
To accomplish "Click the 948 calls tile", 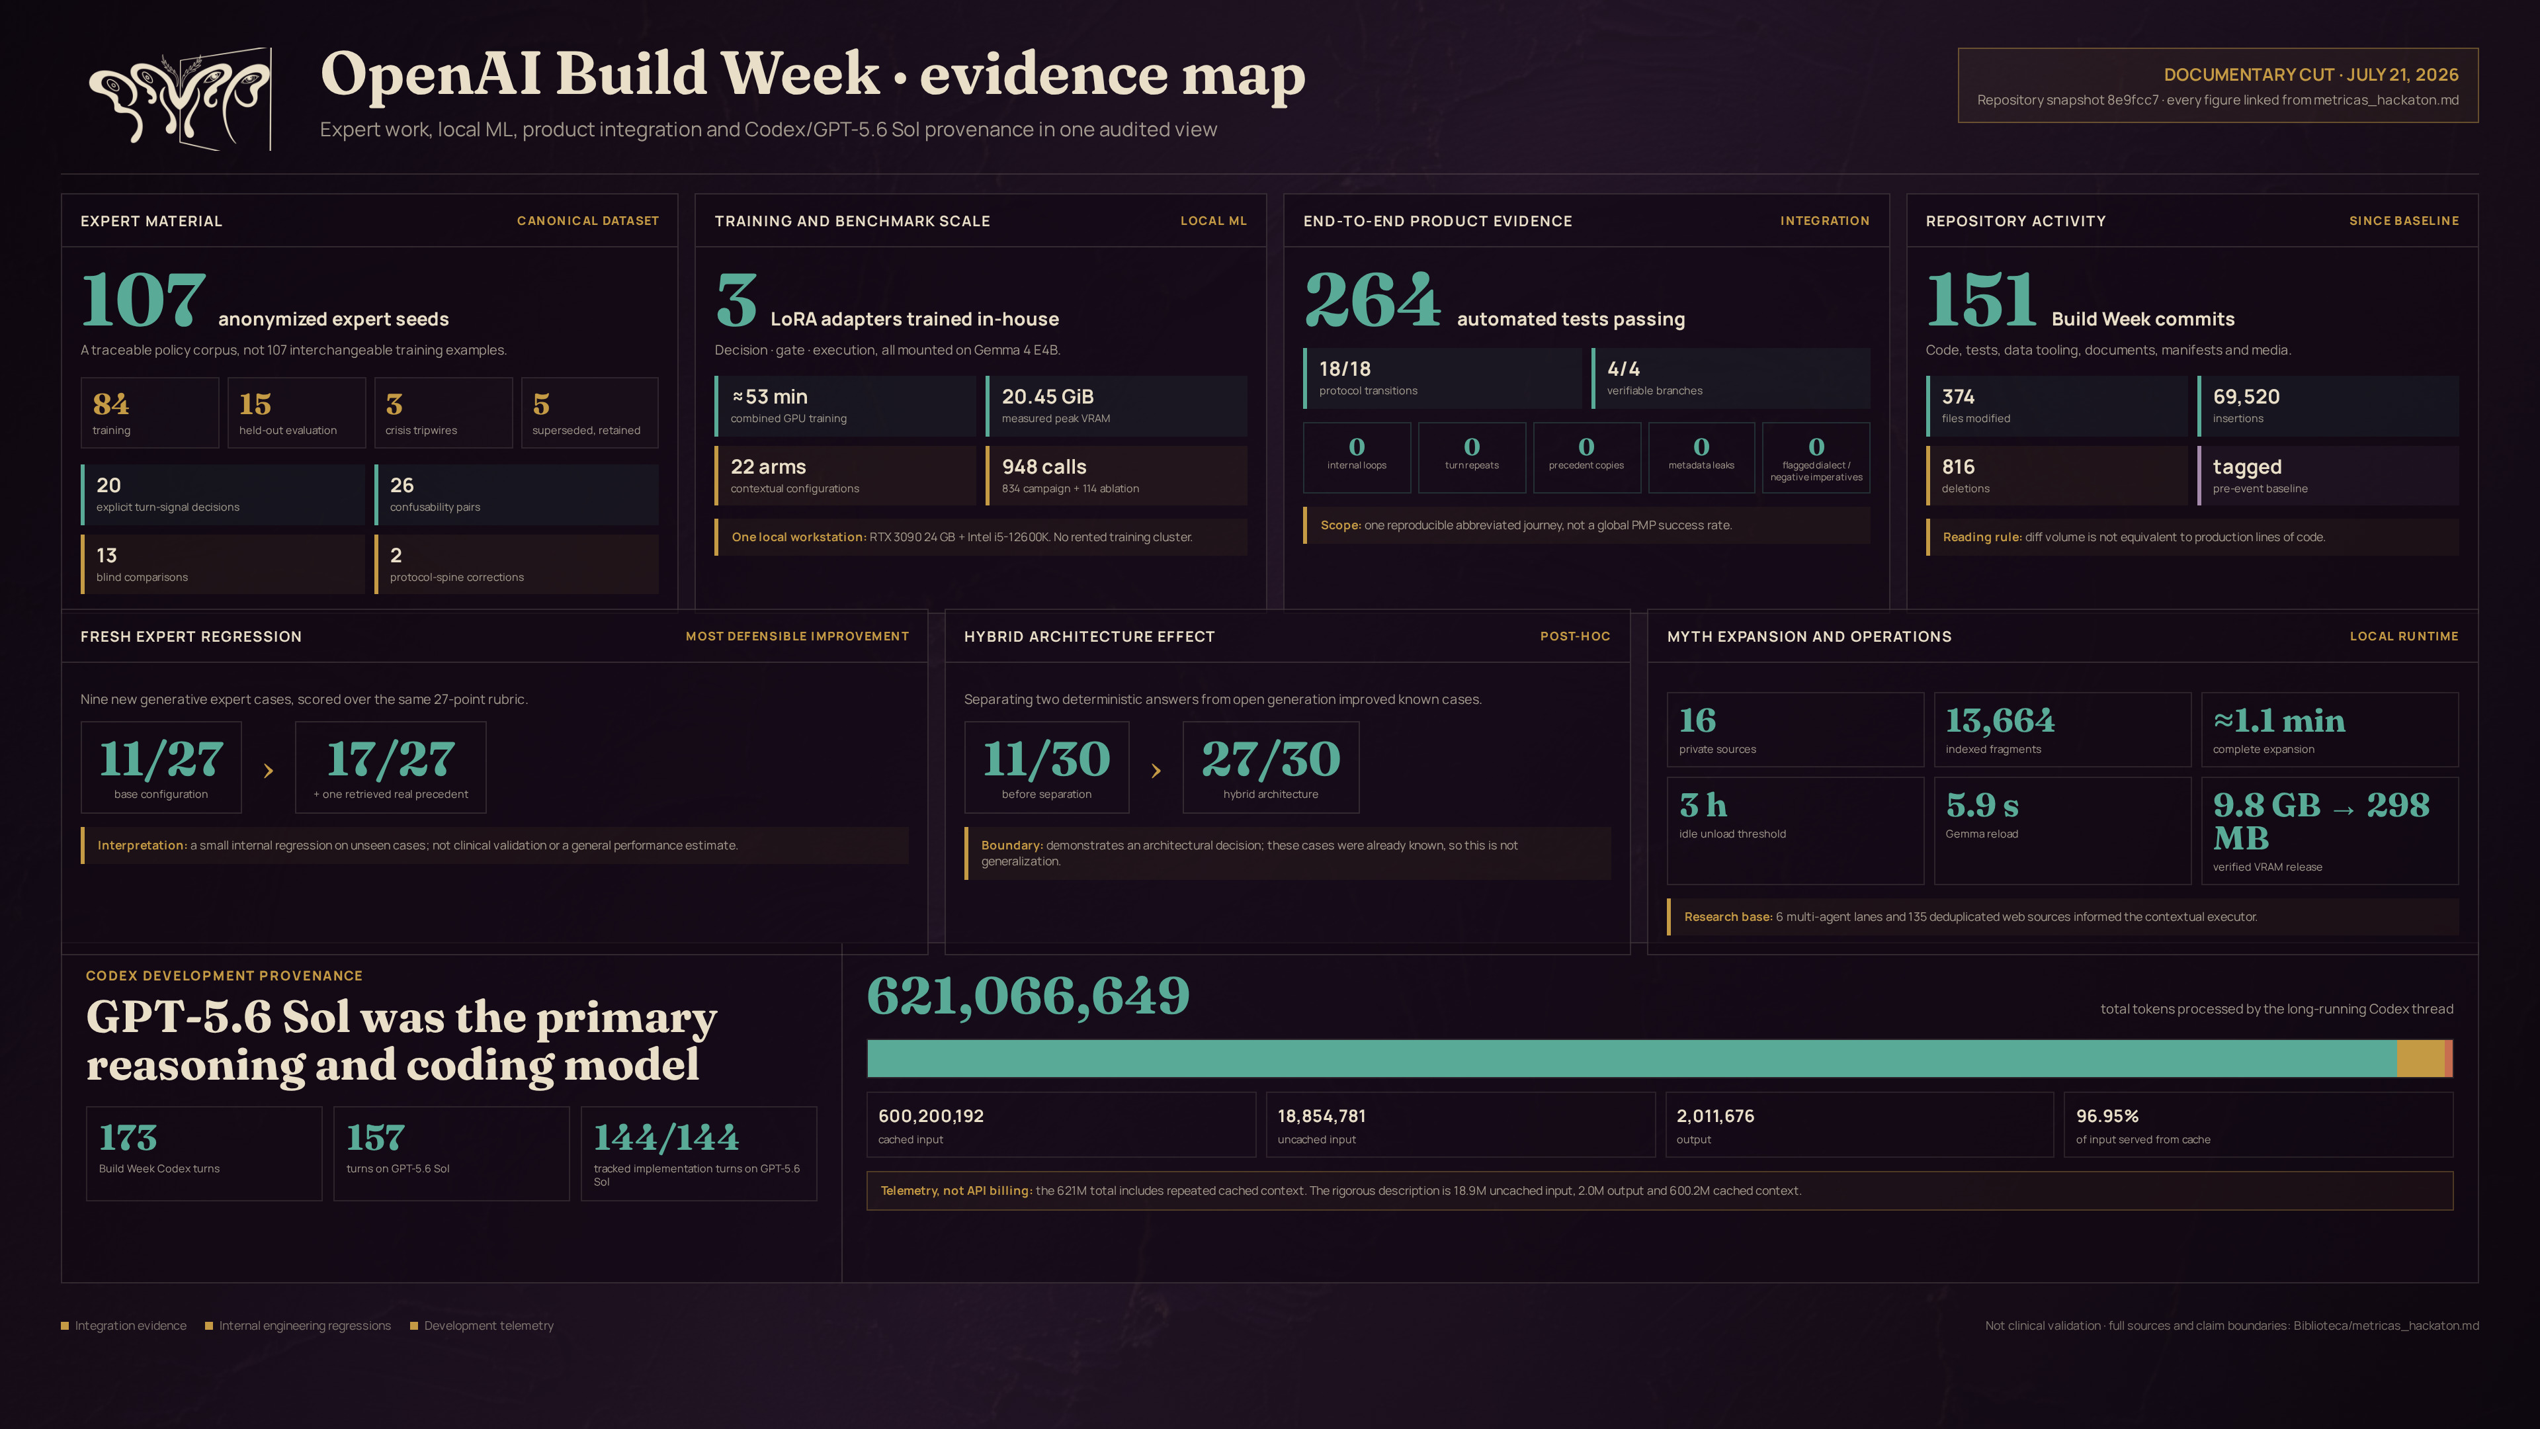I will coord(1116,476).
